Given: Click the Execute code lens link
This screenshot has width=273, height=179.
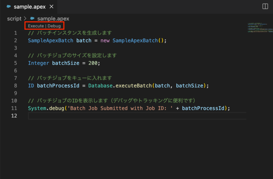Looking at the screenshot, I should click(36, 26).
